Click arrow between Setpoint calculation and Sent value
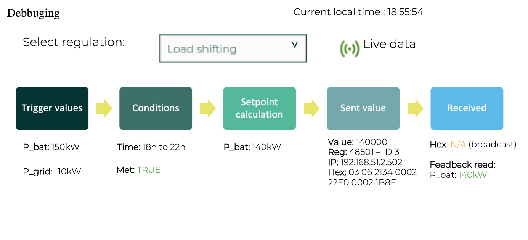The width and height of the screenshot is (528, 240). click(311, 108)
